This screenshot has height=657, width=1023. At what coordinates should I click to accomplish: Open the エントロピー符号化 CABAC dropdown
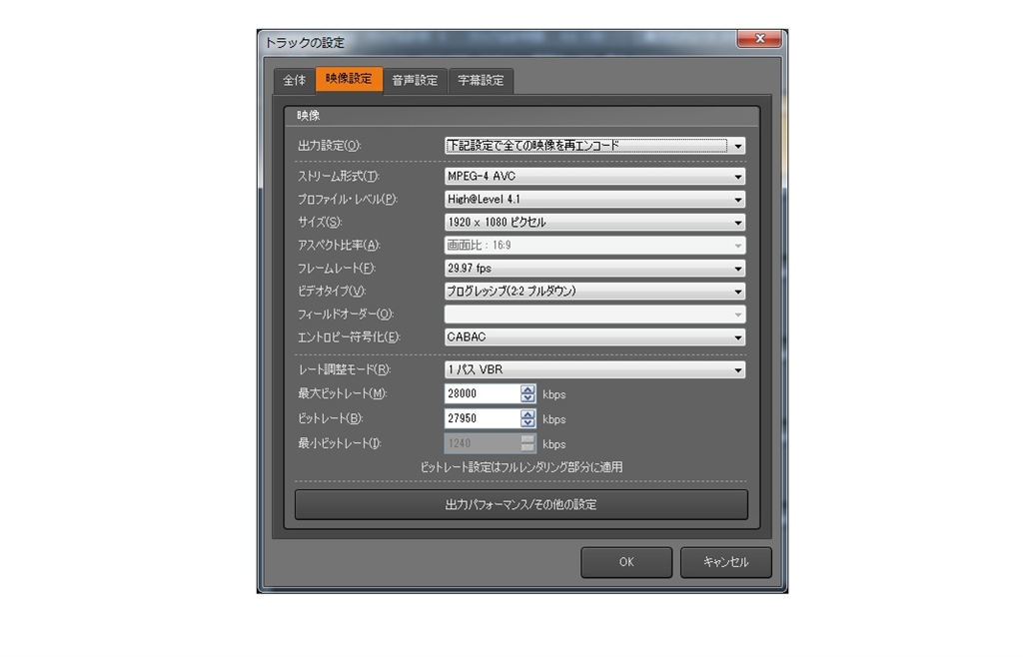click(x=594, y=336)
